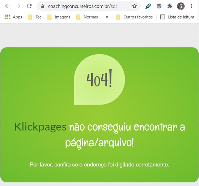Open the Apps shortcut
The image size is (199, 186).
click(x=14, y=17)
